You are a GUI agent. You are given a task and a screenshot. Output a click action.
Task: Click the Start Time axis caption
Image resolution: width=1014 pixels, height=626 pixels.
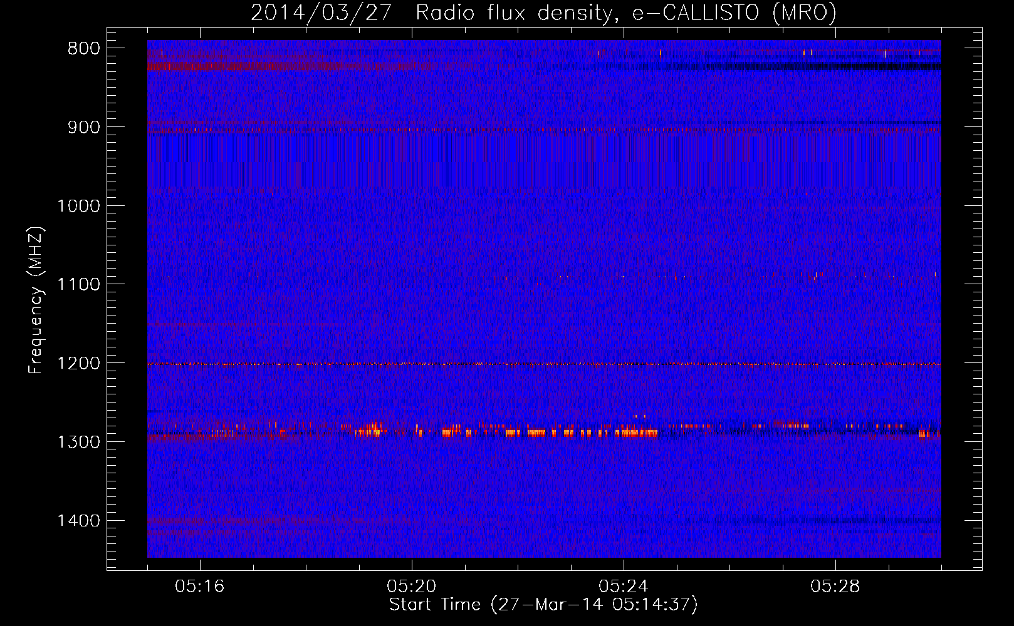543,605
